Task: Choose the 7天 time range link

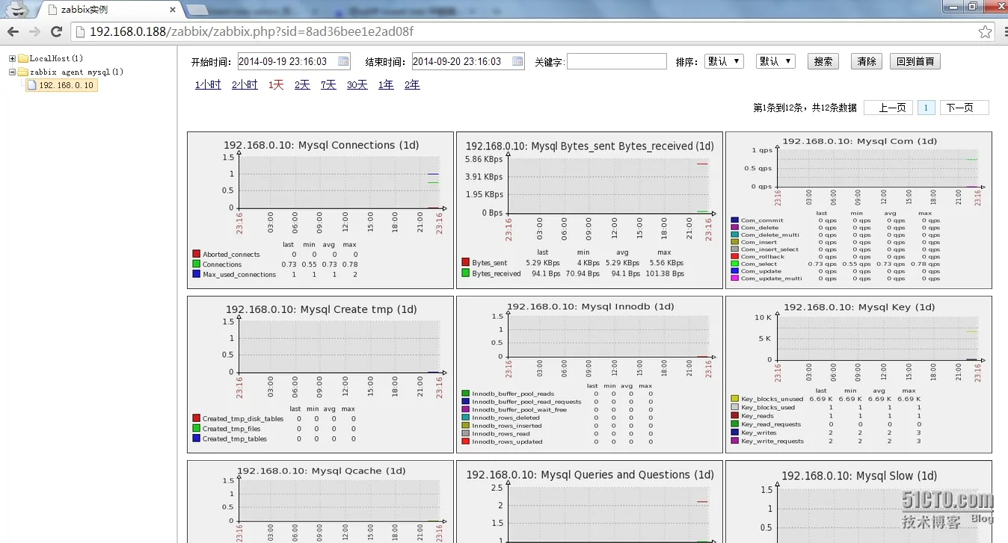Action: (328, 85)
